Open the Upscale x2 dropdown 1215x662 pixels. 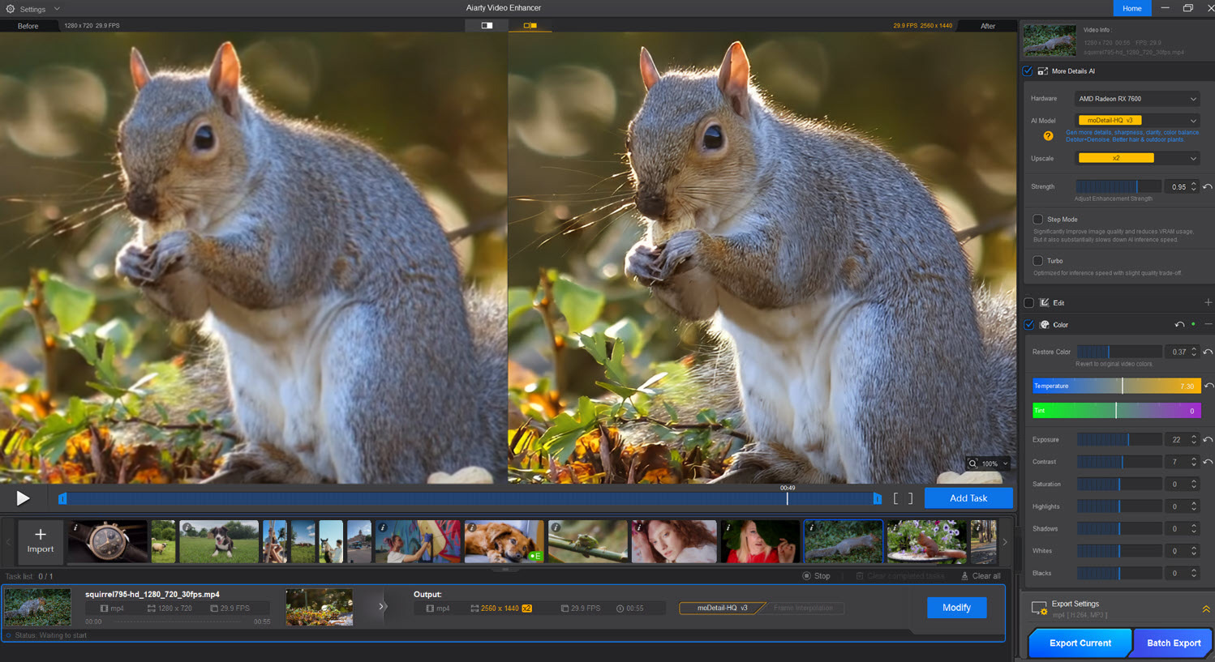(1136, 158)
